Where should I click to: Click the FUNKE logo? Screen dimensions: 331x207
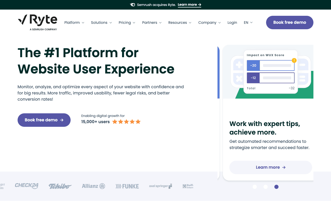pos(127,186)
